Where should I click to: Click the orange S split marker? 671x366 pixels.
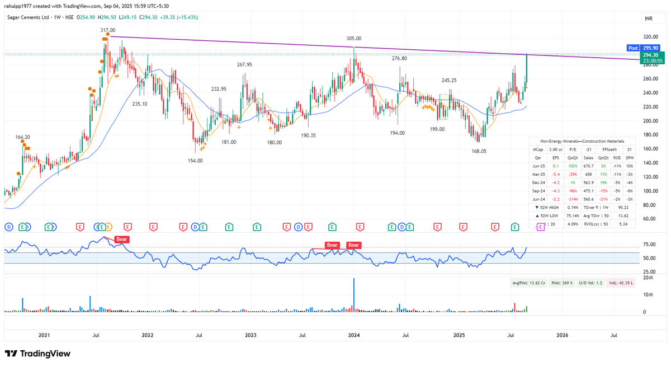pos(108,227)
